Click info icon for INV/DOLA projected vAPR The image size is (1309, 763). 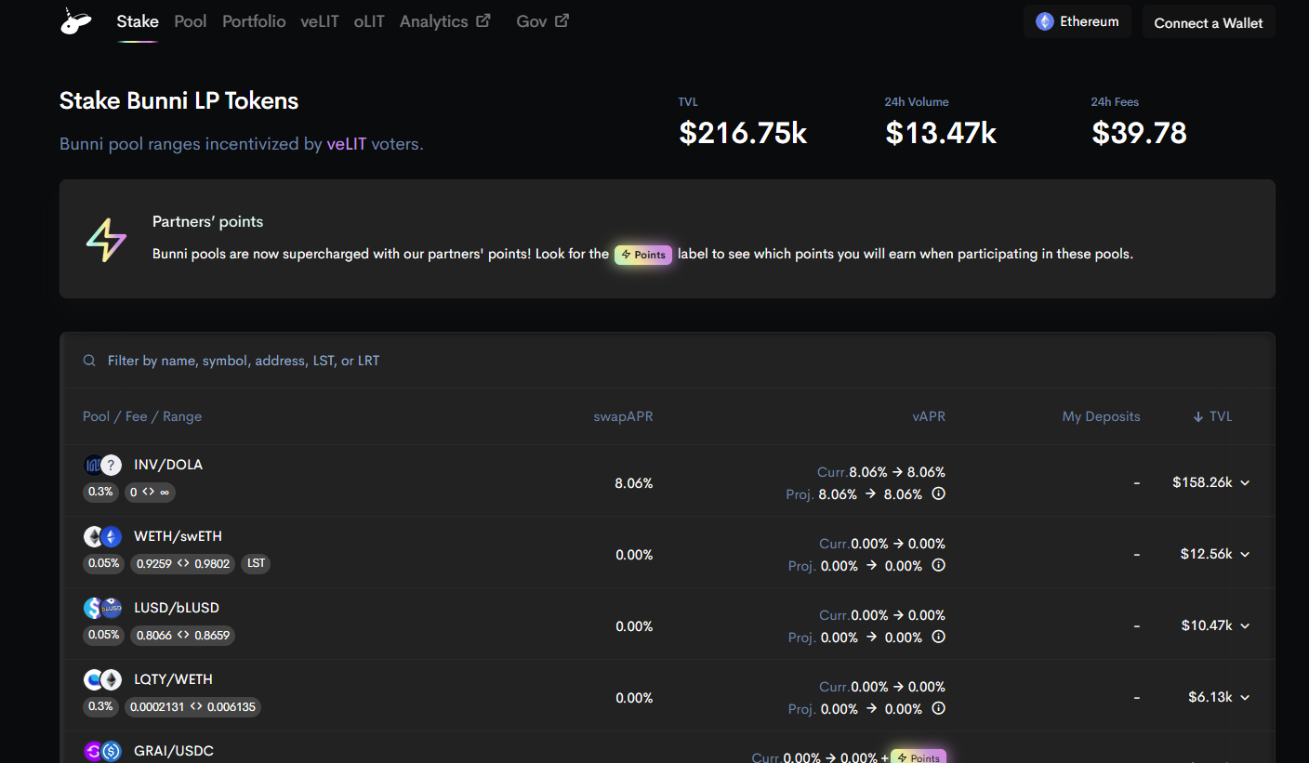pos(938,493)
